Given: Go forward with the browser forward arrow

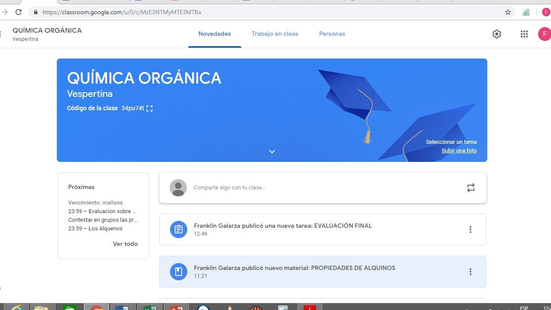Looking at the screenshot, I should click(5, 12).
